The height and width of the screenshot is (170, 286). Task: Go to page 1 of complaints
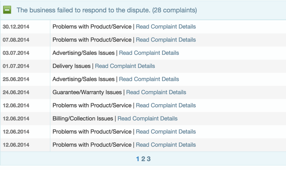point(138,159)
